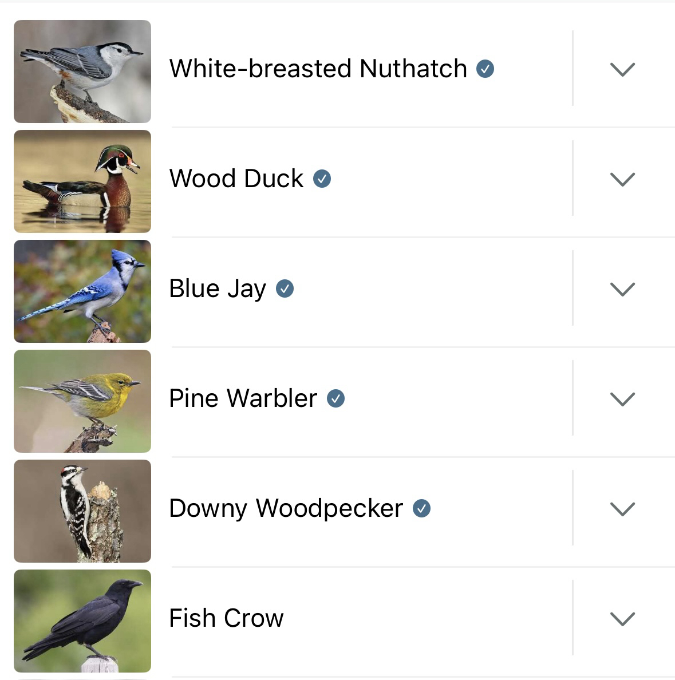The image size is (675, 680).
Task: Open the White-breasted Nuthatch photo thumbnail
Action: (82, 72)
